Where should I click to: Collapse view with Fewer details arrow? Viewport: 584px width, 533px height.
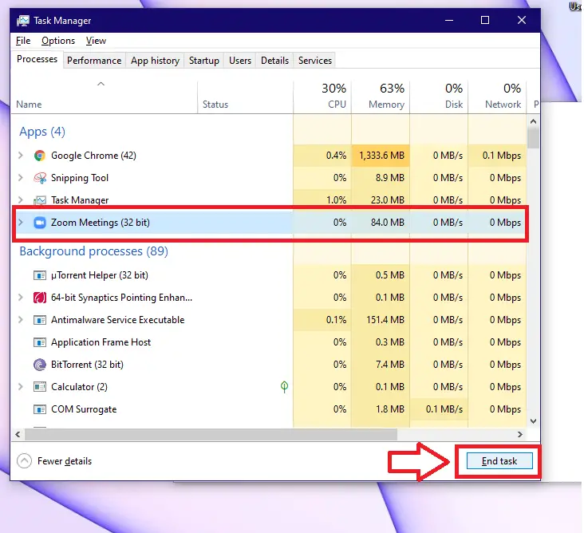pyautogui.click(x=24, y=461)
